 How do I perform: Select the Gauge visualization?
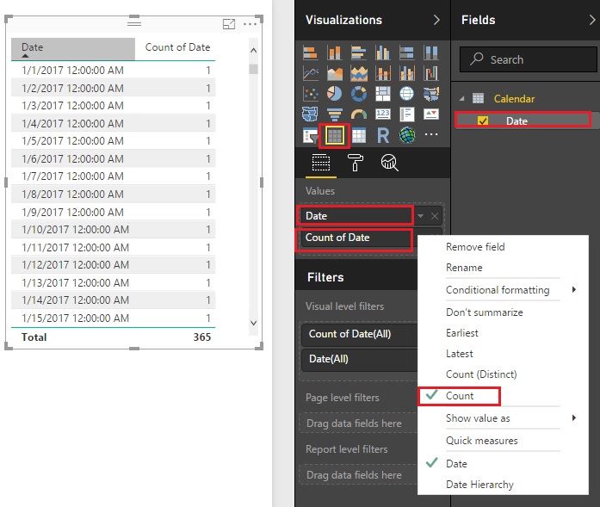coord(359,114)
